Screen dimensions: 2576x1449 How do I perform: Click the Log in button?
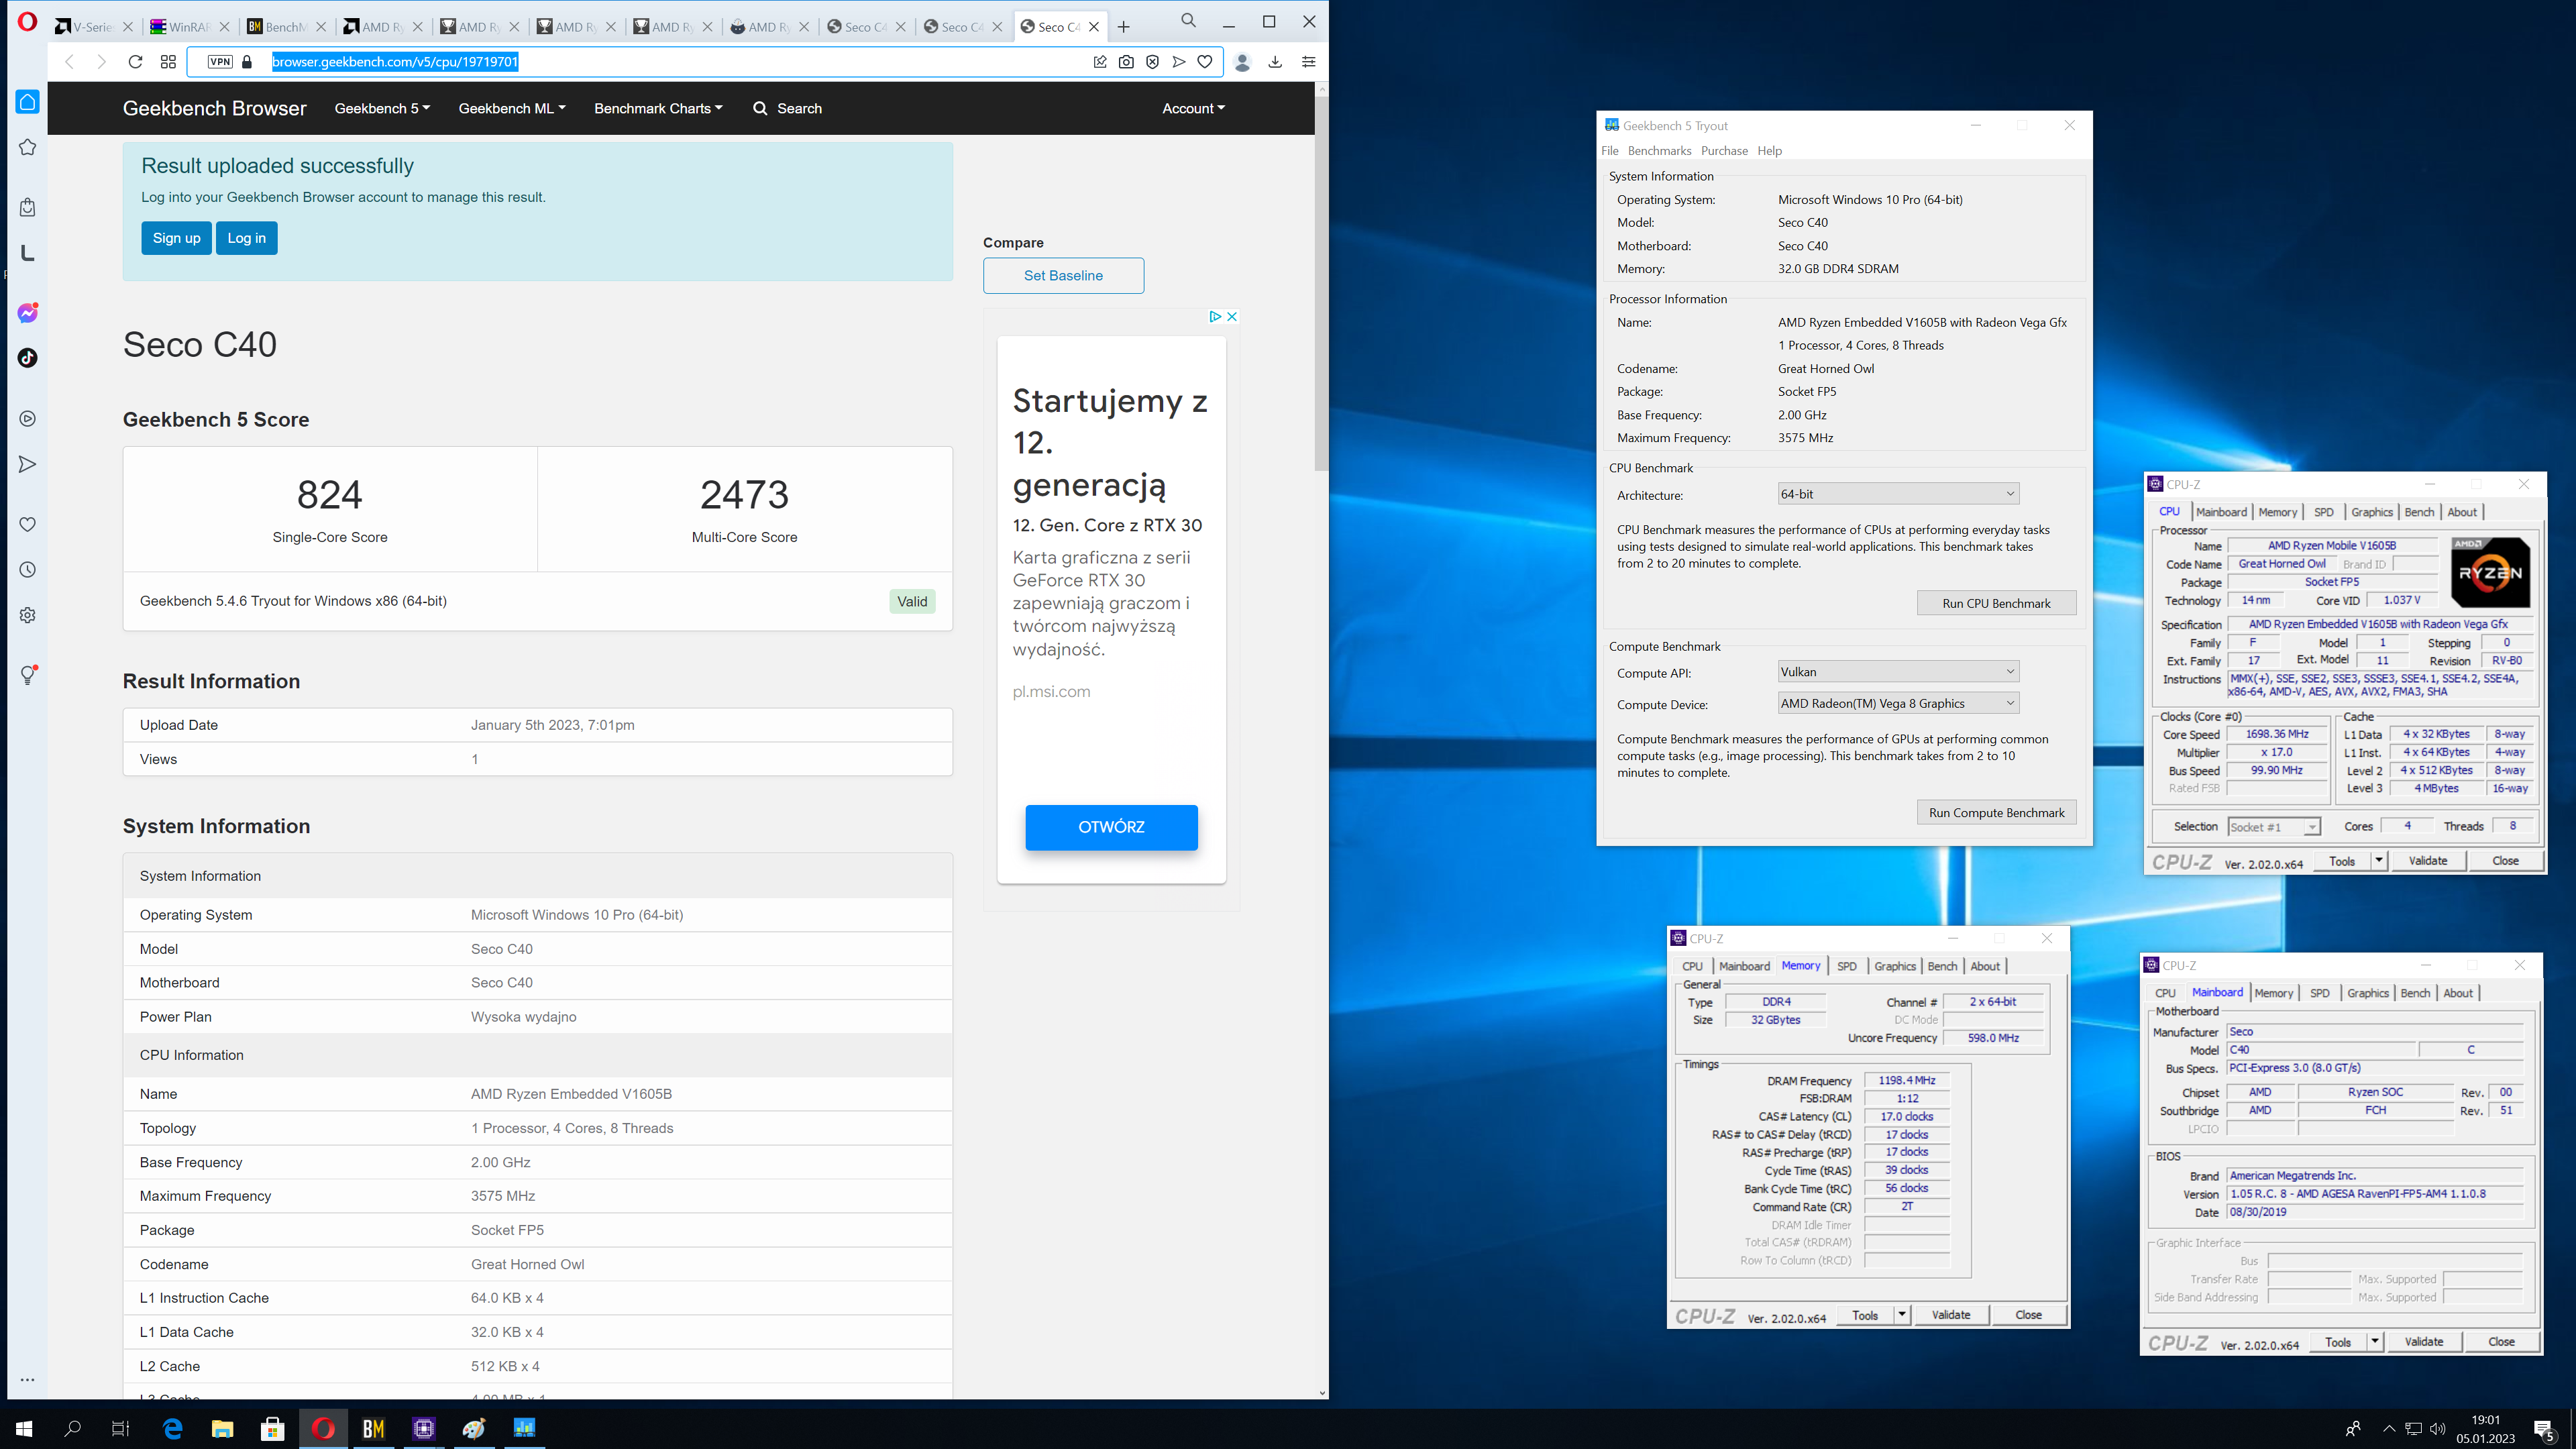[x=247, y=238]
